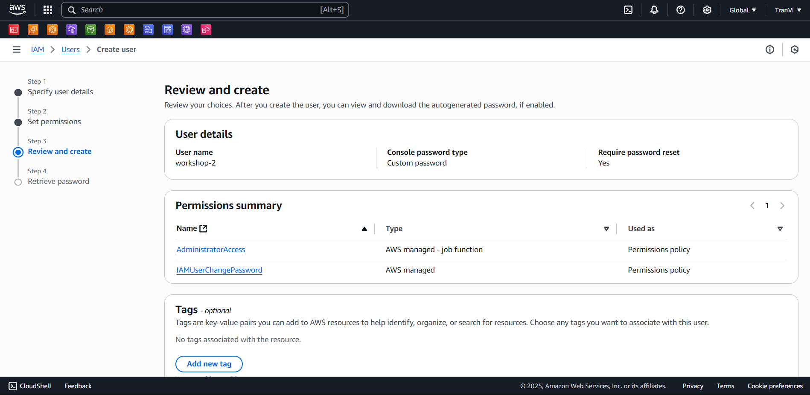
Task: Open the blue RDS database favorite icon
Action: (148, 29)
